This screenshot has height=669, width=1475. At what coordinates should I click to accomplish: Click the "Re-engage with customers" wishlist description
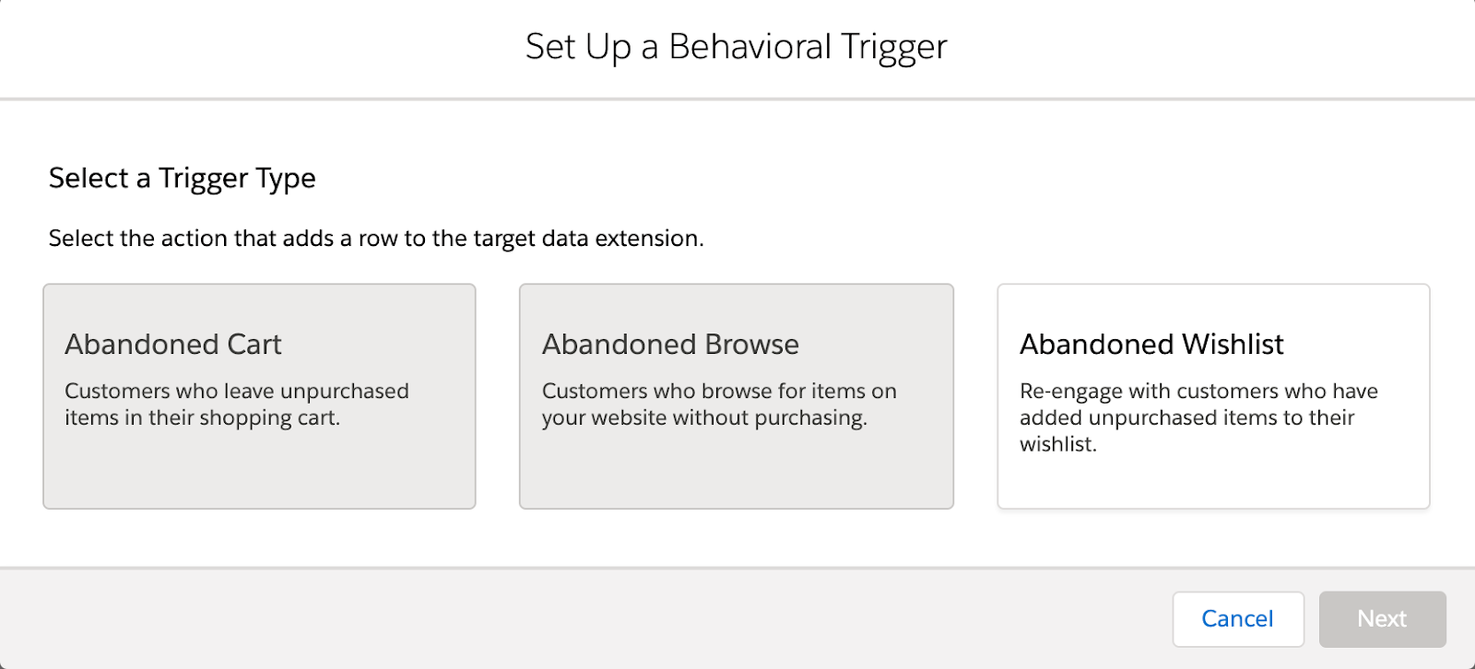1198,417
